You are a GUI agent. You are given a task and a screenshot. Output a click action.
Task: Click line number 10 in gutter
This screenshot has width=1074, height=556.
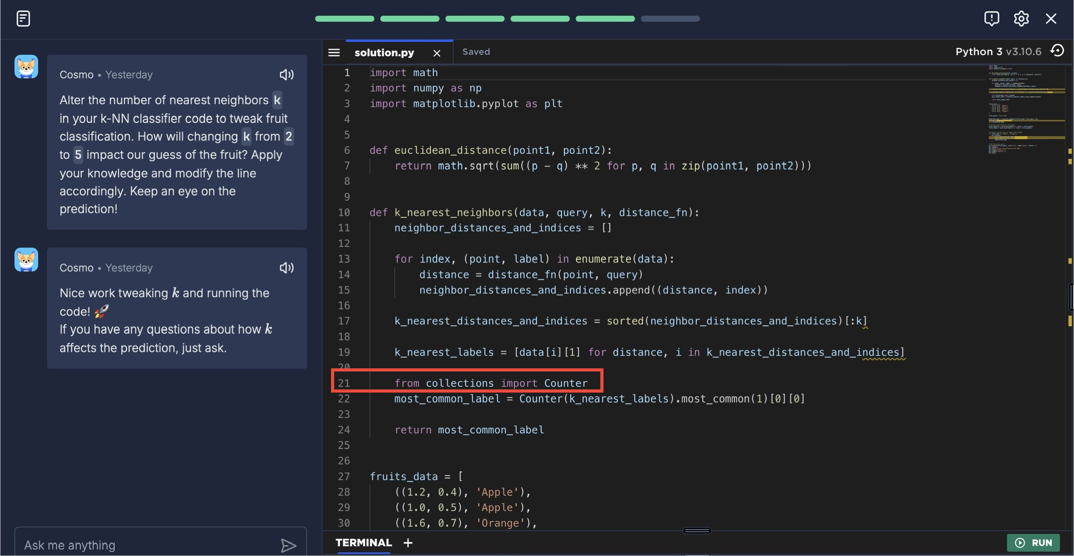coord(344,212)
